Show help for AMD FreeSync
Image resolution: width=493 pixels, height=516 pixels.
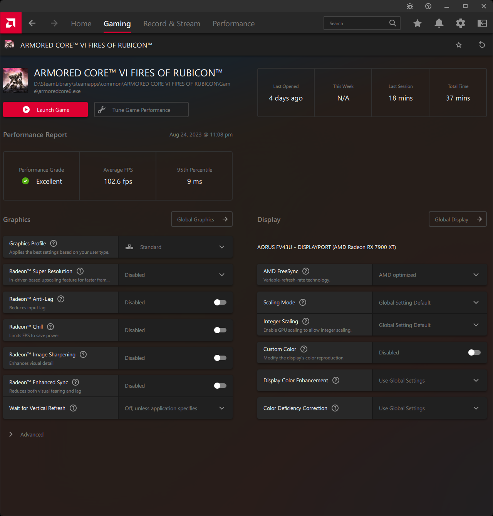click(x=306, y=271)
